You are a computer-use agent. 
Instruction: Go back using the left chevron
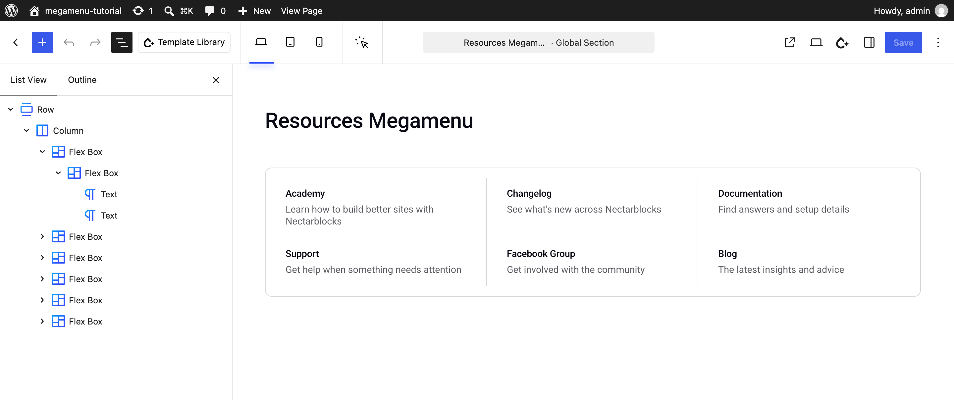tap(16, 42)
